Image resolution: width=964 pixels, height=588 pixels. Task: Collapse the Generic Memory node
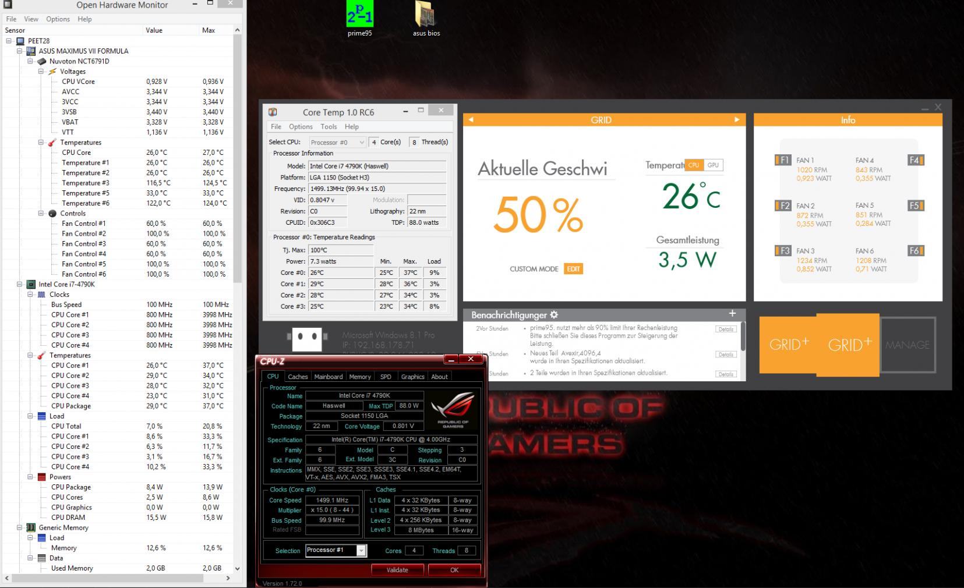point(20,527)
